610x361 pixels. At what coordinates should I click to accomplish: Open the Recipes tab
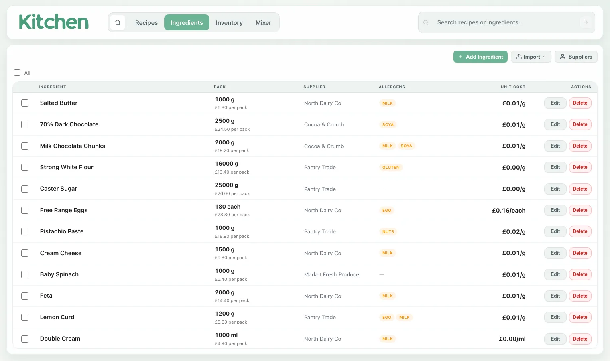(146, 23)
